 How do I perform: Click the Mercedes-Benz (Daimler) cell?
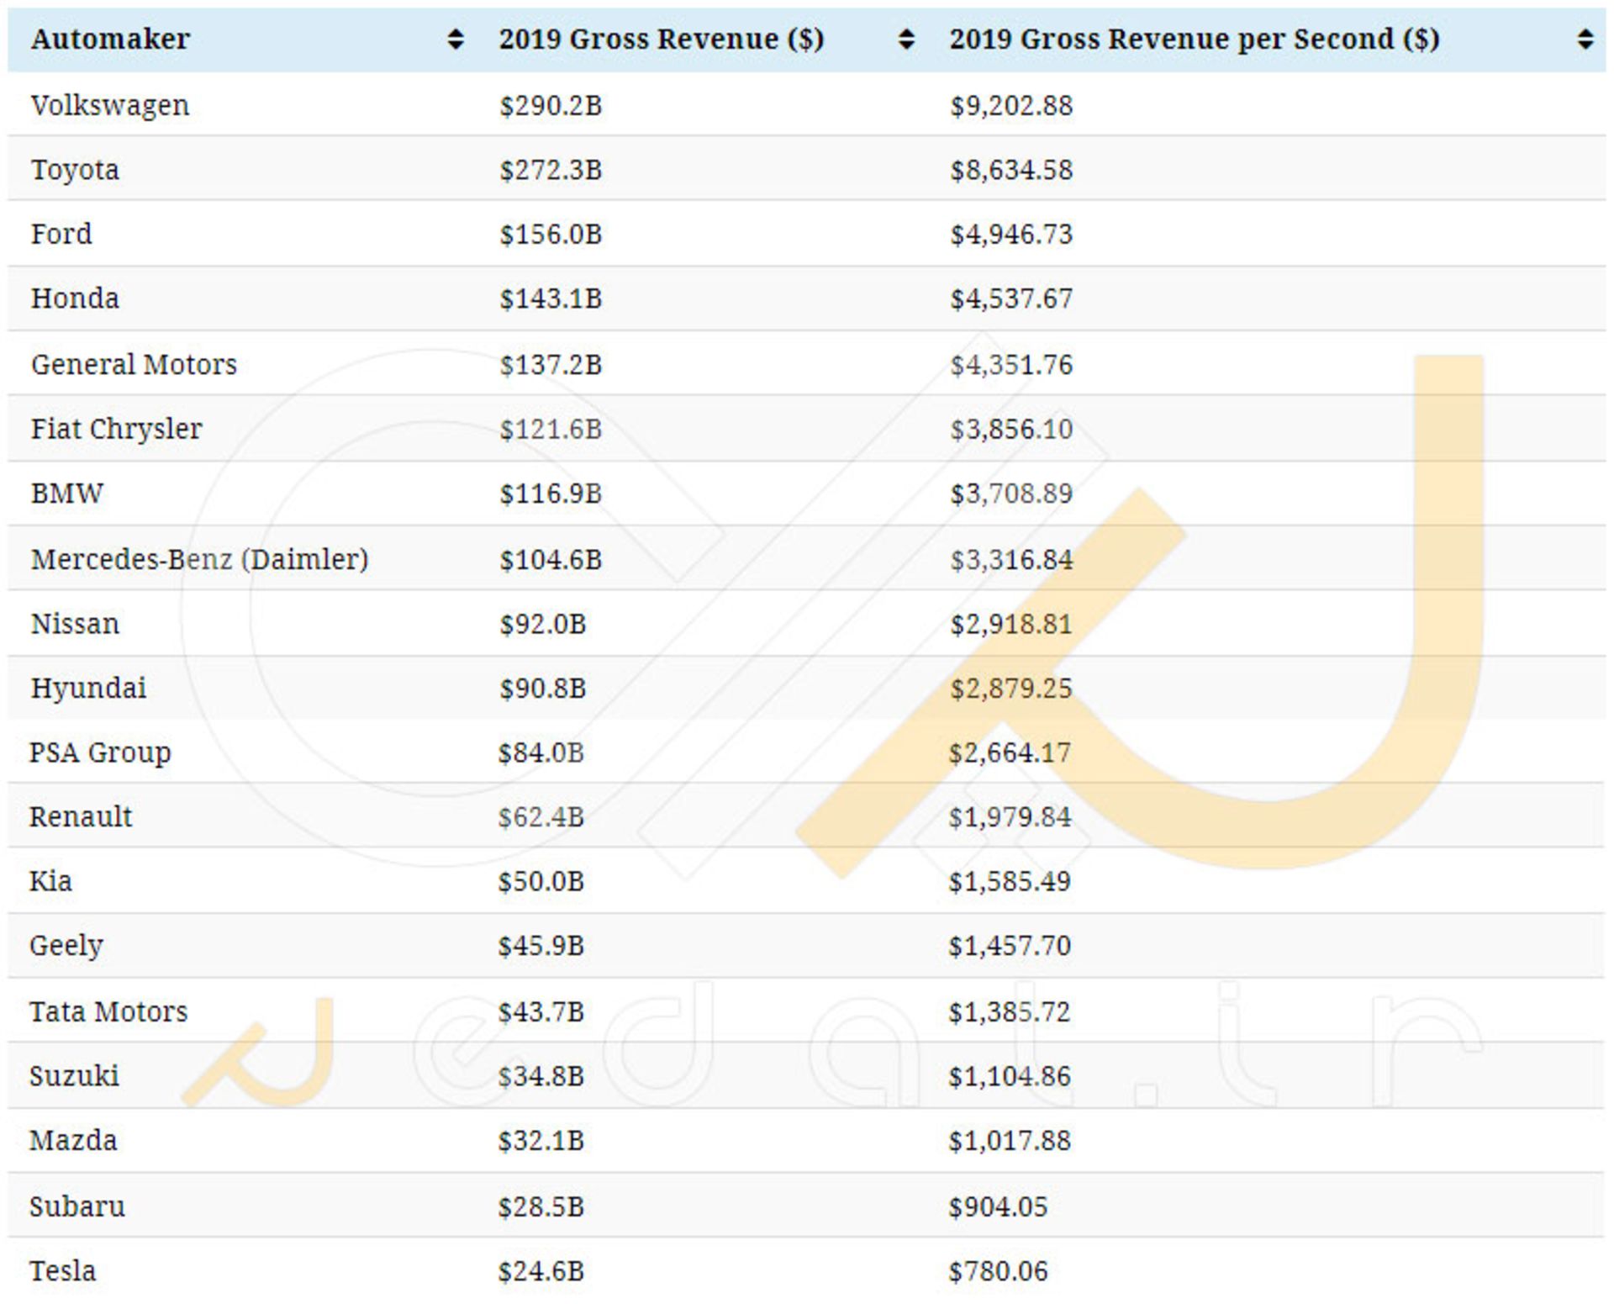[199, 559]
